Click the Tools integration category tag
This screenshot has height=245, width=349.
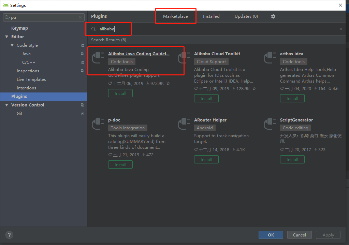(x=128, y=128)
